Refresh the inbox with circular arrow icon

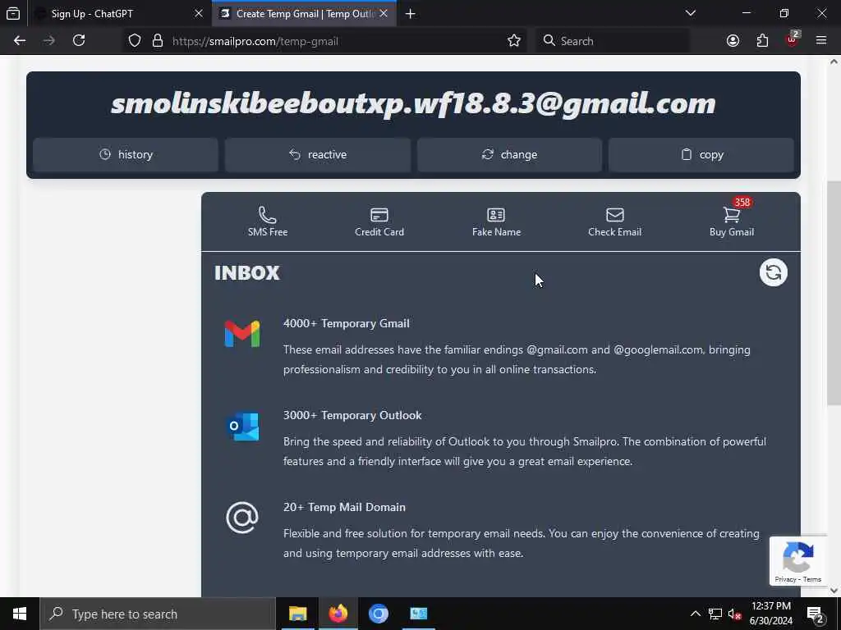click(774, 272)
